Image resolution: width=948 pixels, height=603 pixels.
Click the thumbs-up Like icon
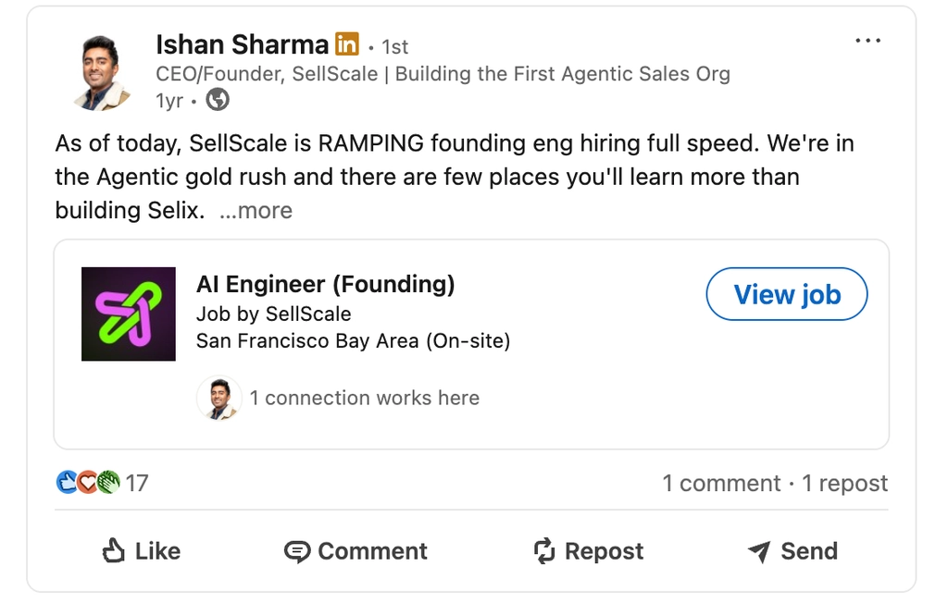tap(113, 551)
